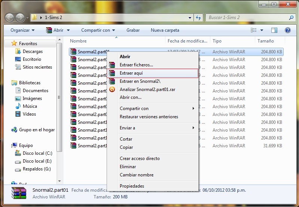Click the Grupo en el hogar icon
This screenshot has height=207, width=299.
pyautogui.click(x=14, y=130)
